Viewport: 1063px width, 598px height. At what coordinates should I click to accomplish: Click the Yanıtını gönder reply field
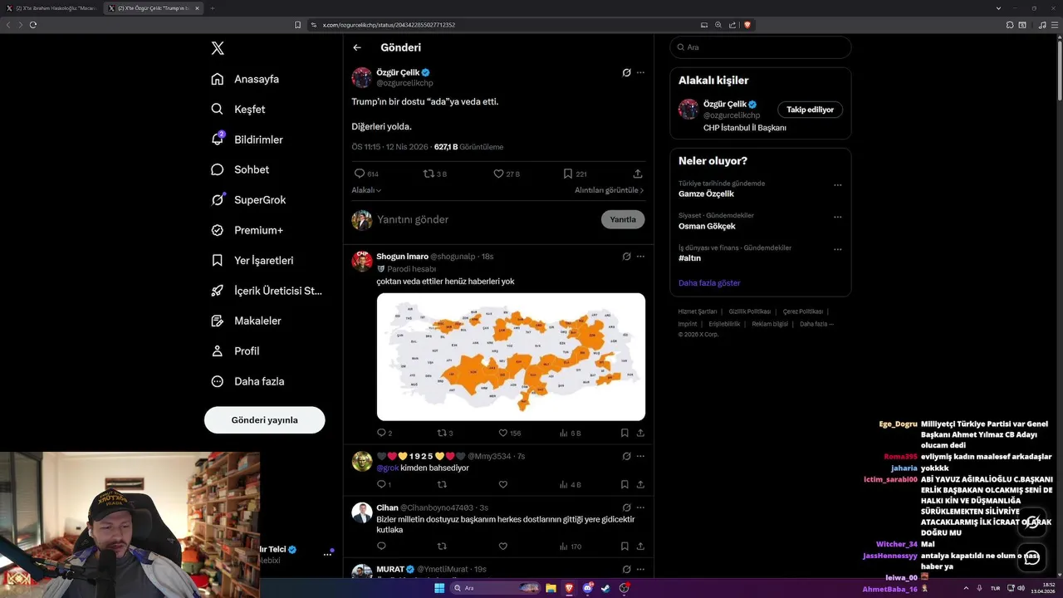pyautogui.click(x=486, y=219)
